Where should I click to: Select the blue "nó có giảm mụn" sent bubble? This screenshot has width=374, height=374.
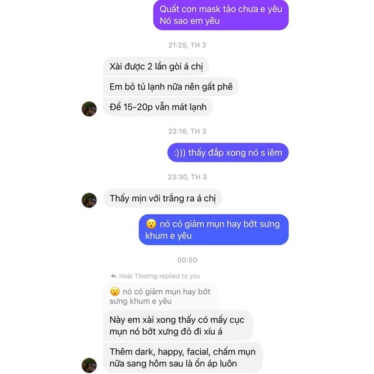pos(213,230)
